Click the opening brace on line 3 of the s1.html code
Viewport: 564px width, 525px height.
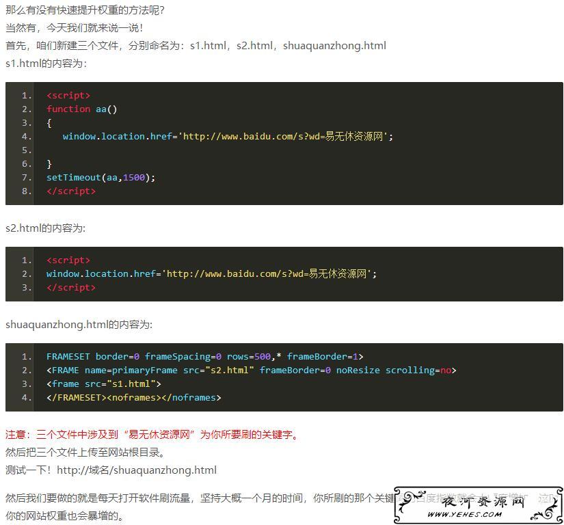(49, 123)
